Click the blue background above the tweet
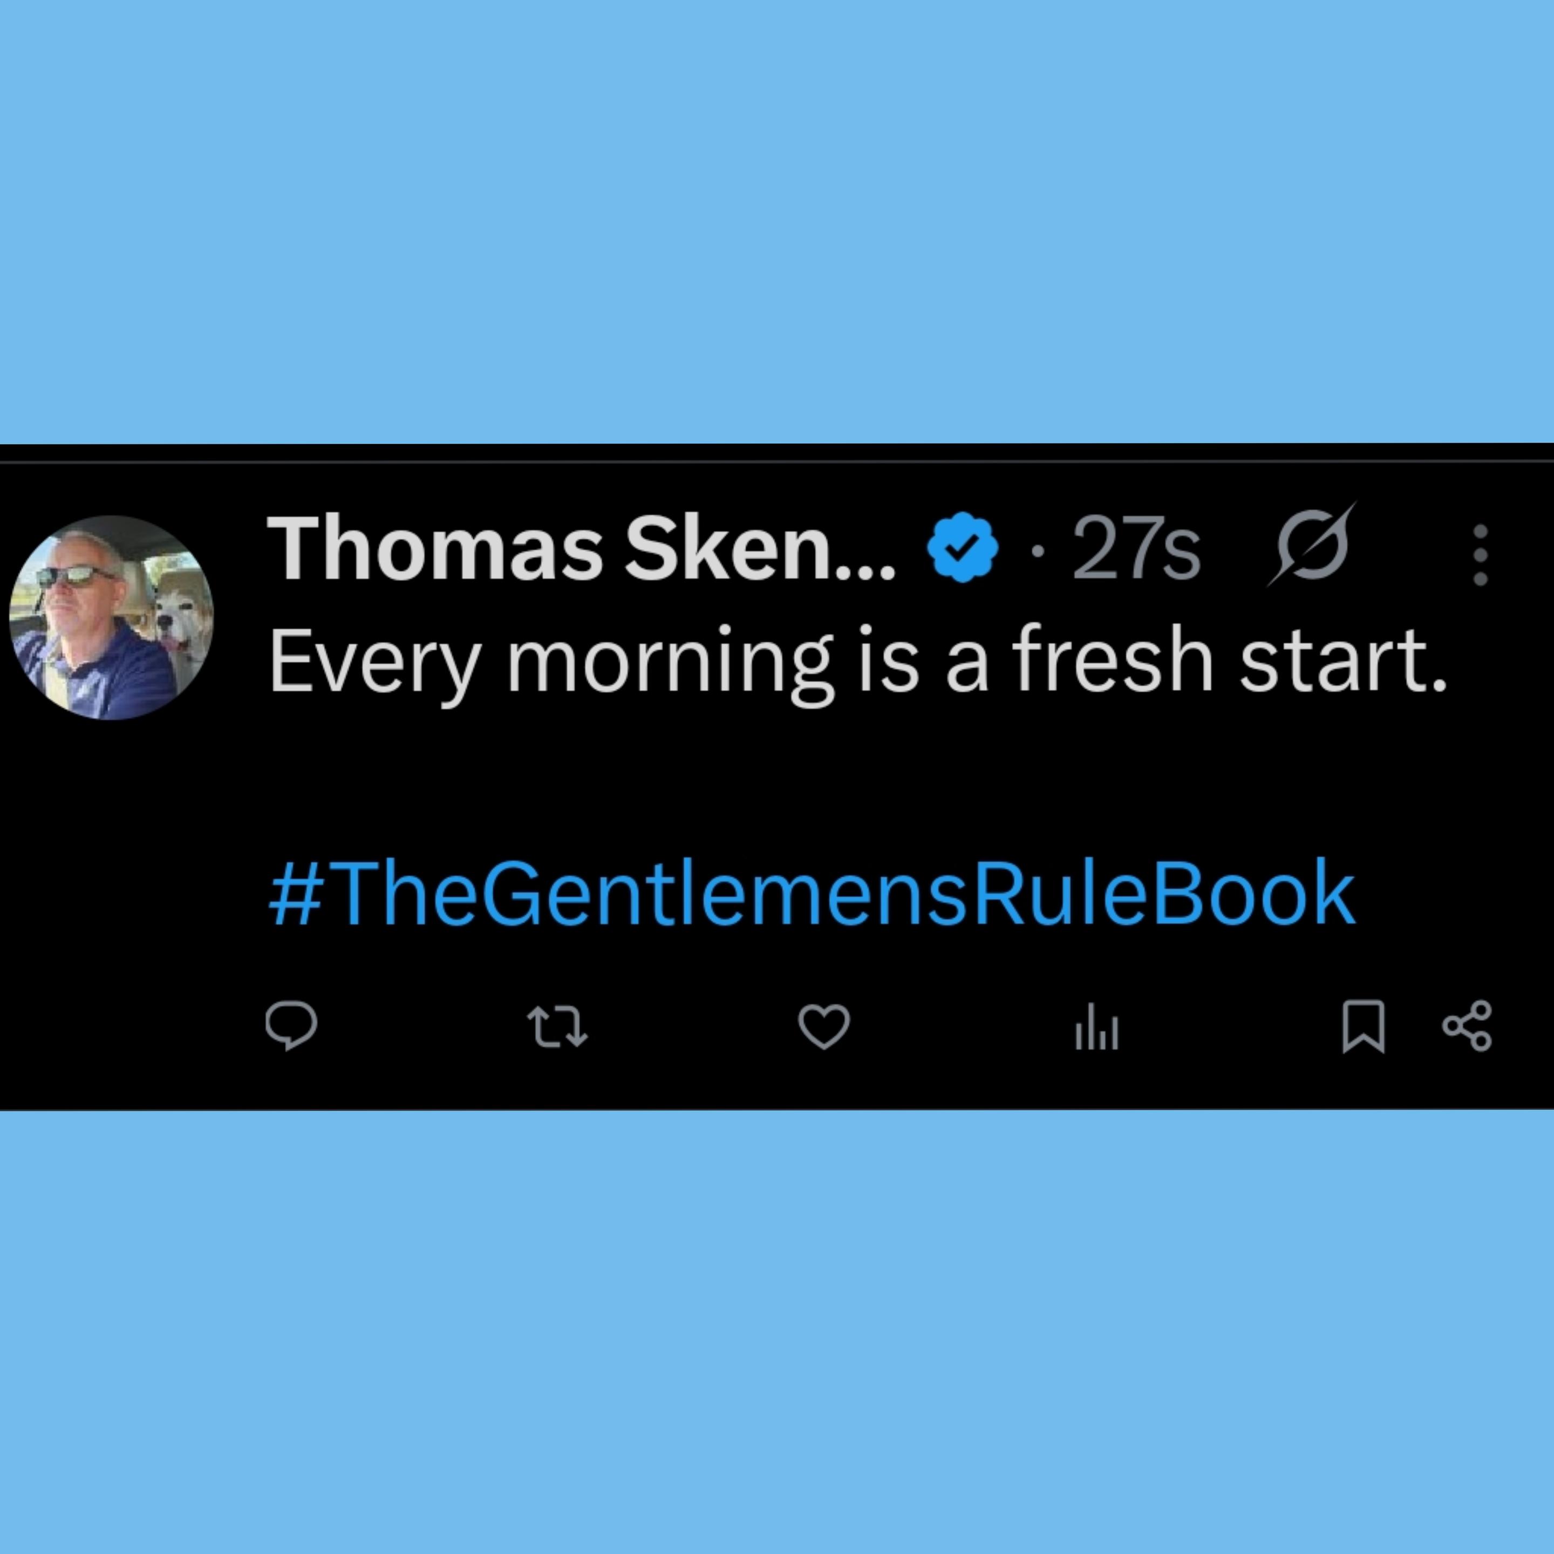1554x1554 pixels. [777, 221]
